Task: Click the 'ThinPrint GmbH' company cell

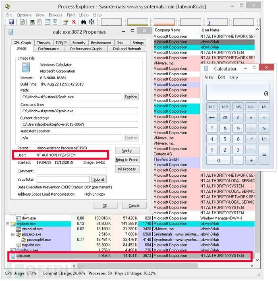Action: [x=177, y=159]
